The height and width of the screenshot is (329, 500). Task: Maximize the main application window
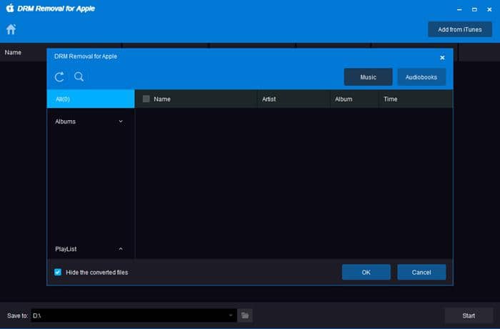click(x=474, y=9)
